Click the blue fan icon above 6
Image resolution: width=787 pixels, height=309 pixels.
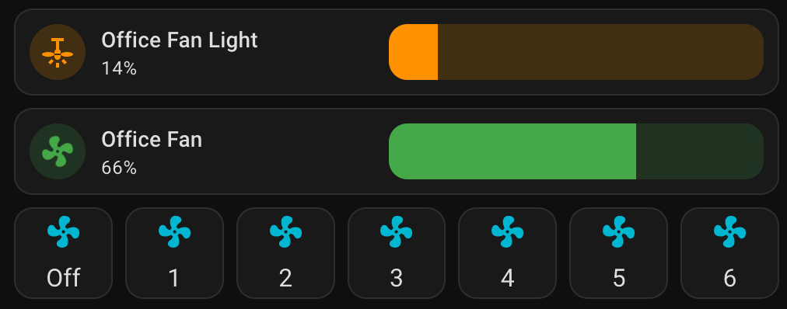(729, 232)
